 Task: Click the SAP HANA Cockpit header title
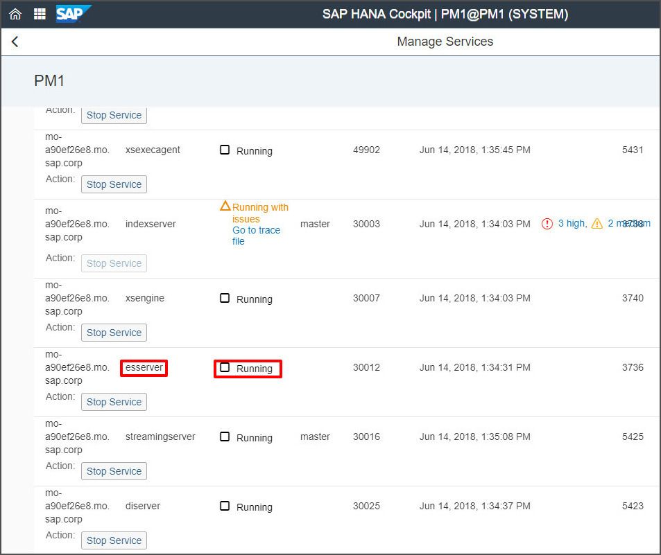click(x=445, y=14)
